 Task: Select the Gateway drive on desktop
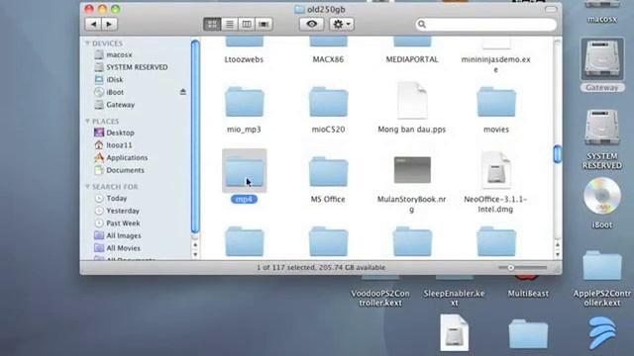click(602, 59)
